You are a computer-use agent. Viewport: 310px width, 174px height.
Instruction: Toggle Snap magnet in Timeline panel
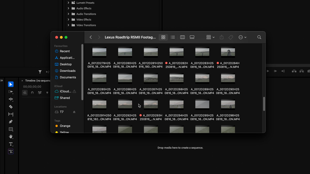(x=32, y=92)
